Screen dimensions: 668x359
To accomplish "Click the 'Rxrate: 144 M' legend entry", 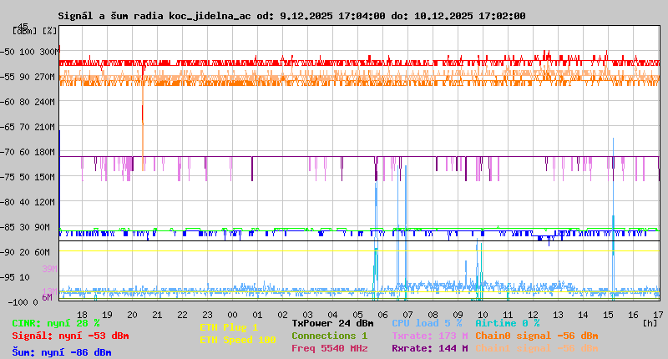I will coord(430,349).
